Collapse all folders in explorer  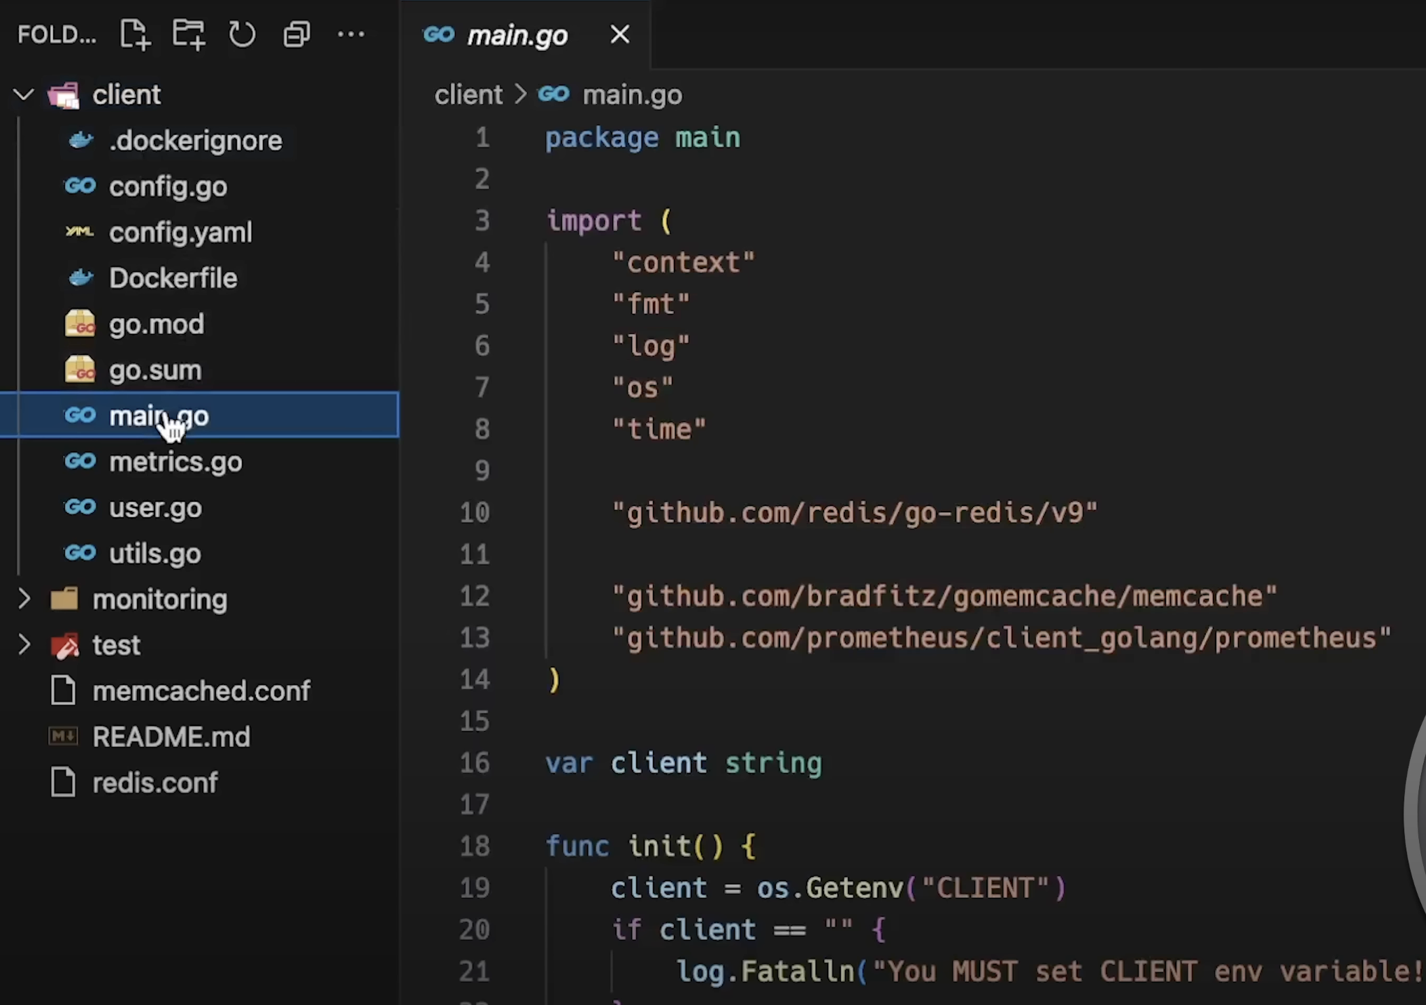(x=296, y=34)
